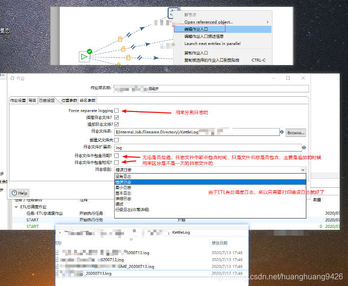Select 行级日志(非常详细) log level option
Viewport: 348px width, 286px height.
tap(210, 210)
